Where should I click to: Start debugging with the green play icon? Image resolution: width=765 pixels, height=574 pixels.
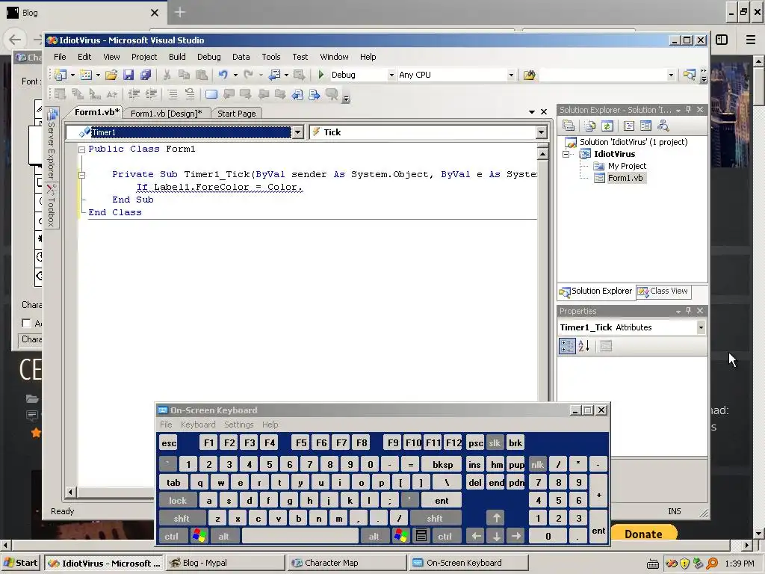(x=321, y=75)
